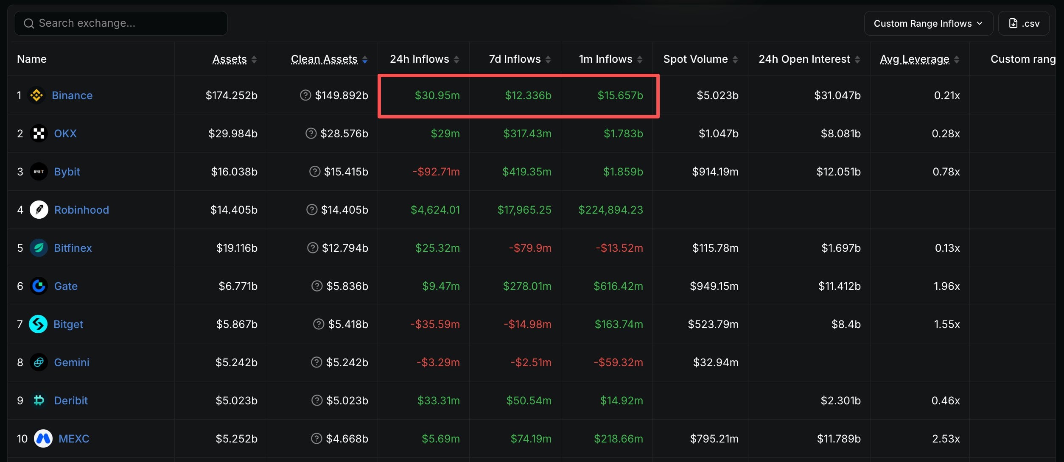Focus the Search exchange input field
Image resolution: width=1064 pixels, height=462 pixels.
(x=121, y=23)
